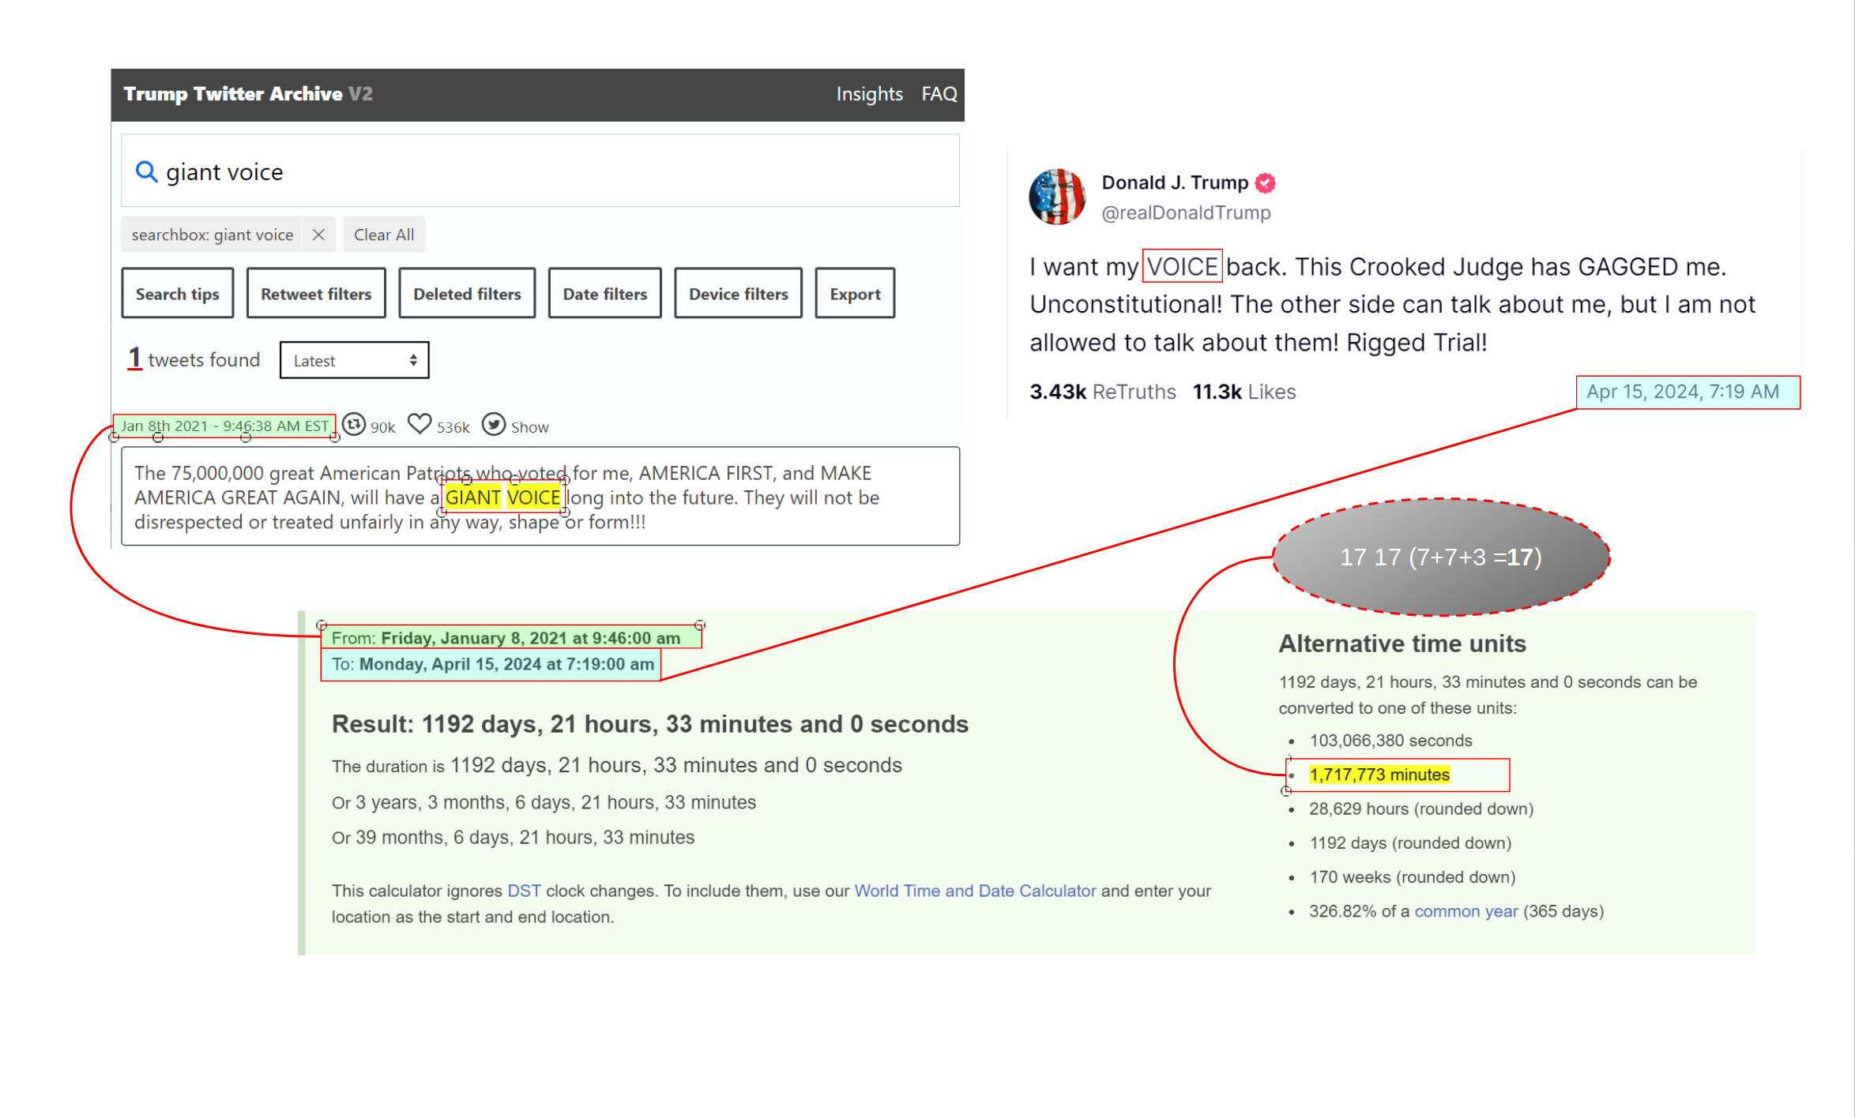1855x1118 pixels.
Task: Click '28,629 hours (rounded down)' entry
Action: pos(1421,809)
